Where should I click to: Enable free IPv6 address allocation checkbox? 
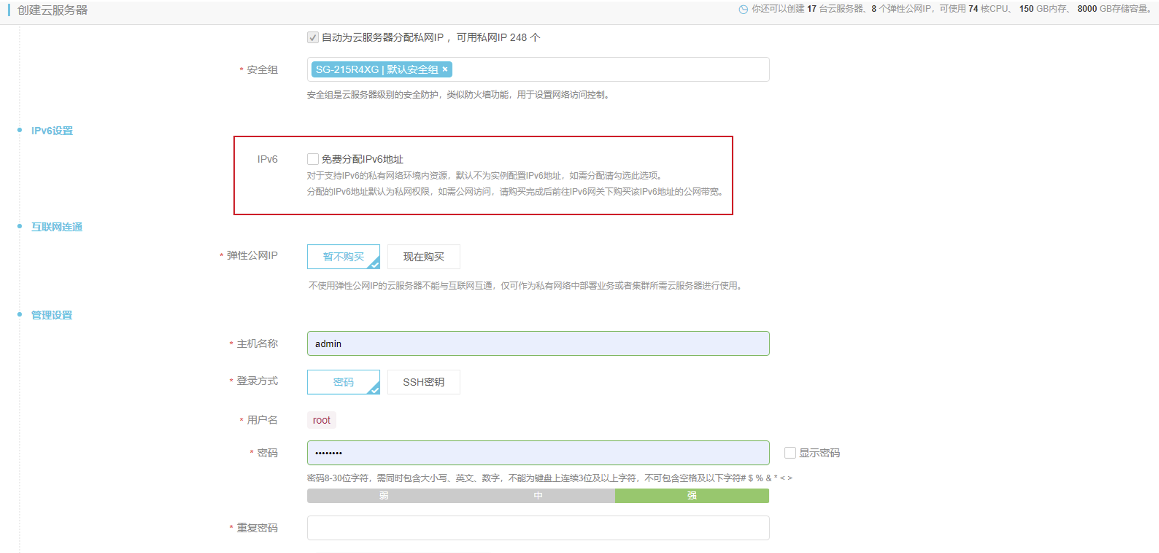click(313, 159)
